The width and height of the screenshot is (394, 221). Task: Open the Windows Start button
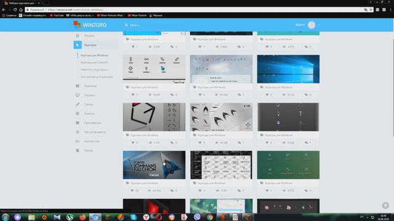point(6,217)
